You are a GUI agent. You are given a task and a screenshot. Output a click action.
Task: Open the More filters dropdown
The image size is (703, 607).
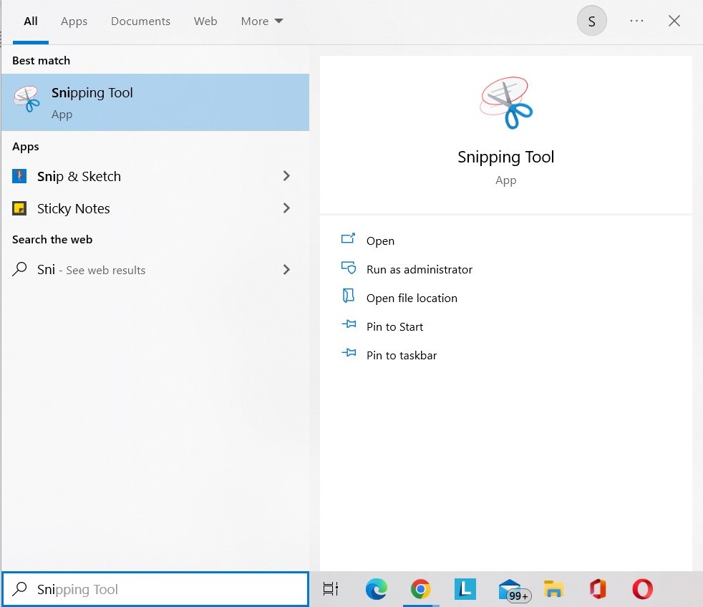click(x=261, y=21)
